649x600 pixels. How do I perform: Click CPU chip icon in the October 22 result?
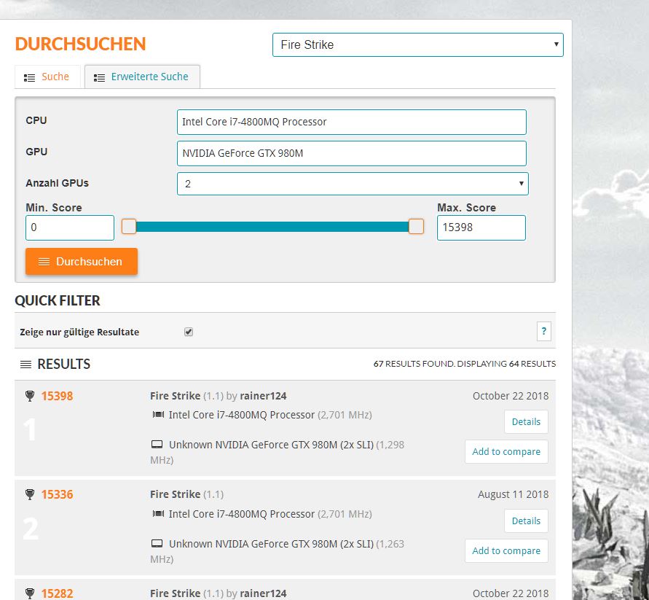[158, 415]
